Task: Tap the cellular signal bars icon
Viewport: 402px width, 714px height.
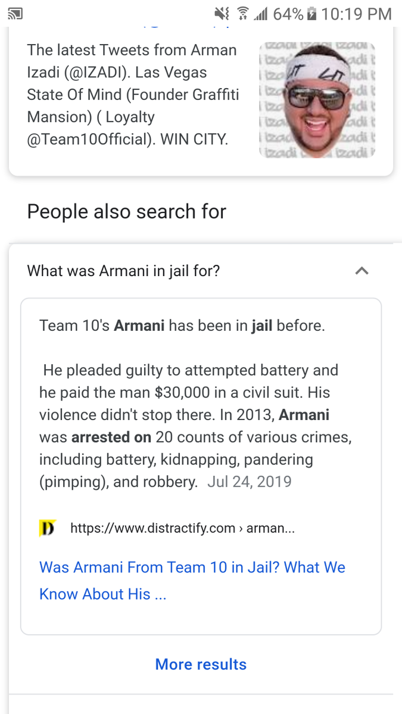Action: tap(260, 13)
